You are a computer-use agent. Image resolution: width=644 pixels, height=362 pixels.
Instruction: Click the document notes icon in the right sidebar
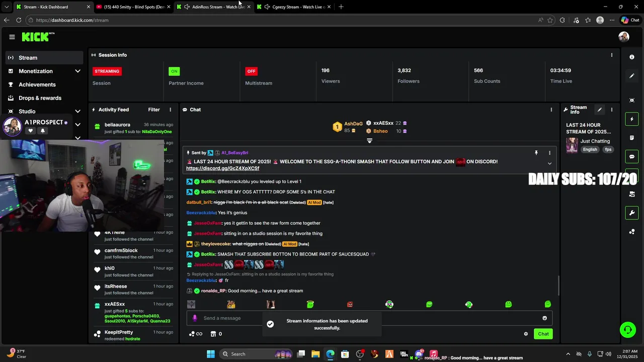click(632, 138)
